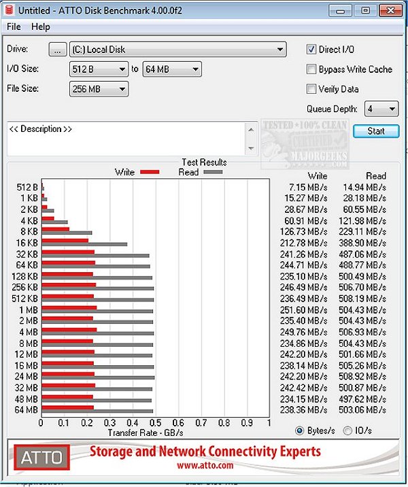Click the 212.78 MB/s write value
This screenshot has width=408, height=487.
pyautogui.click(x=303, y=243)
